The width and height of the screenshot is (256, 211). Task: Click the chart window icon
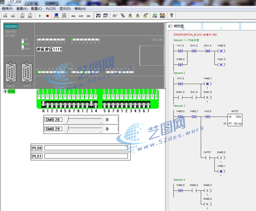point(106,16)
